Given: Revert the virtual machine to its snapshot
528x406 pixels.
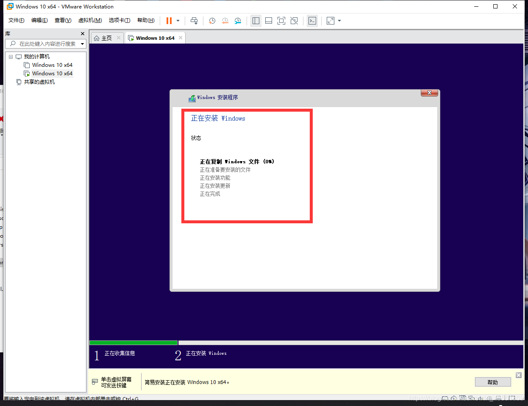Looking at the screenshot, I should [225, 21].
